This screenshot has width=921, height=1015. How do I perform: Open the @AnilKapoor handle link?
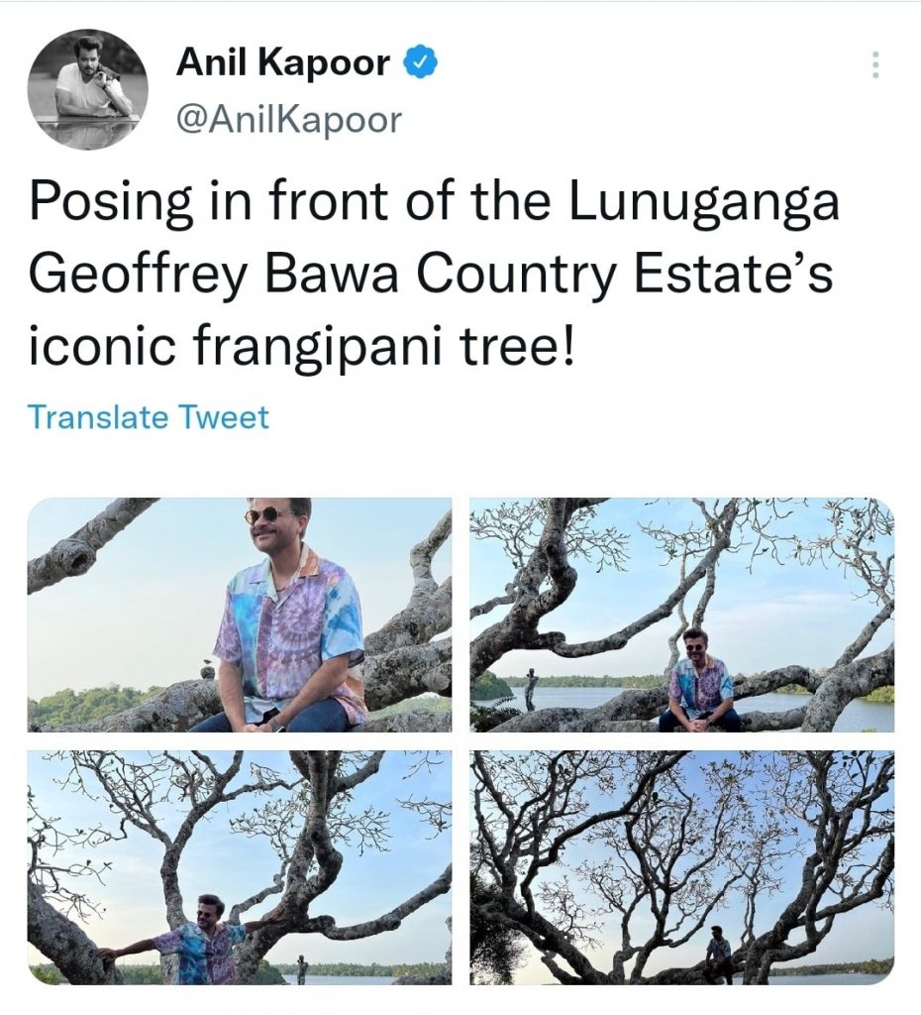click(x=289, y=119)
